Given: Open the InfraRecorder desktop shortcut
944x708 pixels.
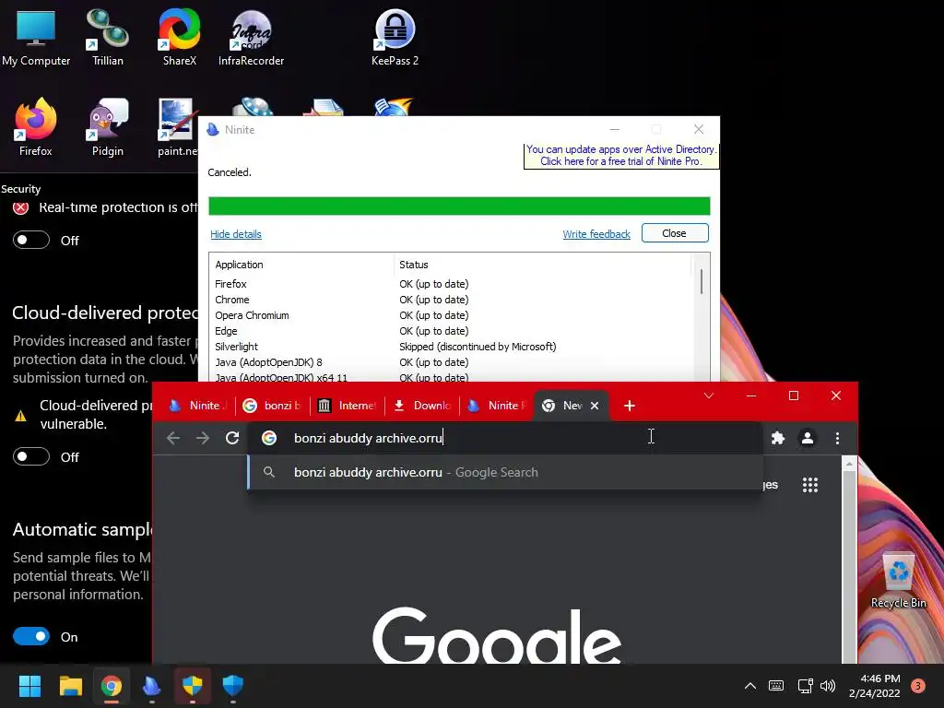Looking at the screenshot, I should [x=251, y=38].
